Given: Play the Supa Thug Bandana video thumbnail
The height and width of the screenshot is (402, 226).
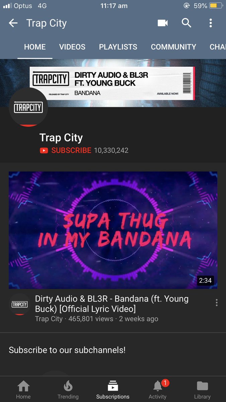Looking at the screenshot, I should click(113, 230).
